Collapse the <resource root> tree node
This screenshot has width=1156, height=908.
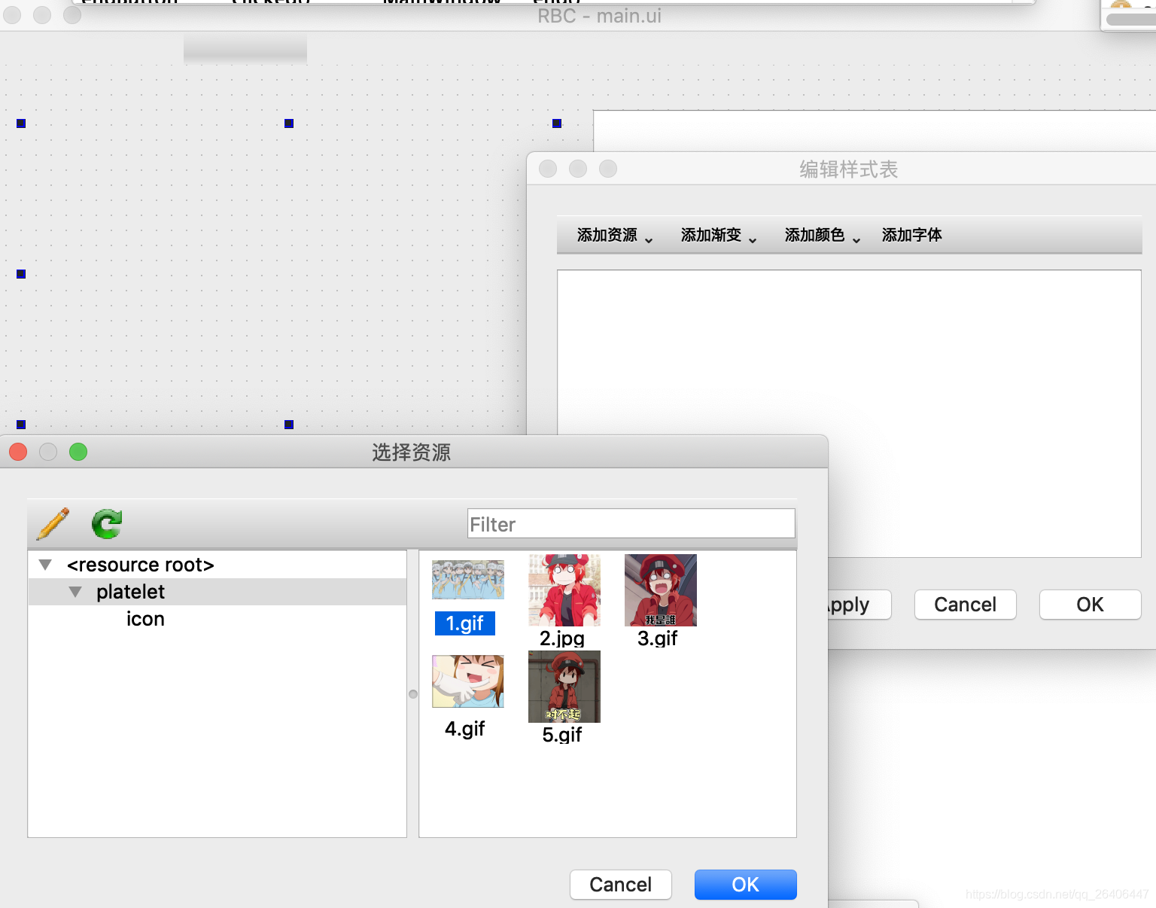pos(45,565)
